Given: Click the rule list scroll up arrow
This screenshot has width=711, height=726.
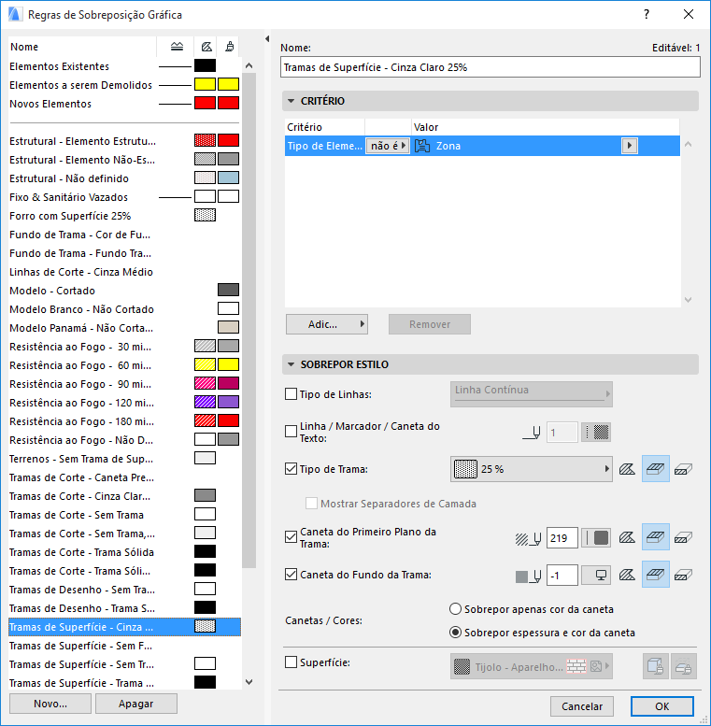Looking at the screenshot, I should pos(249,65).
